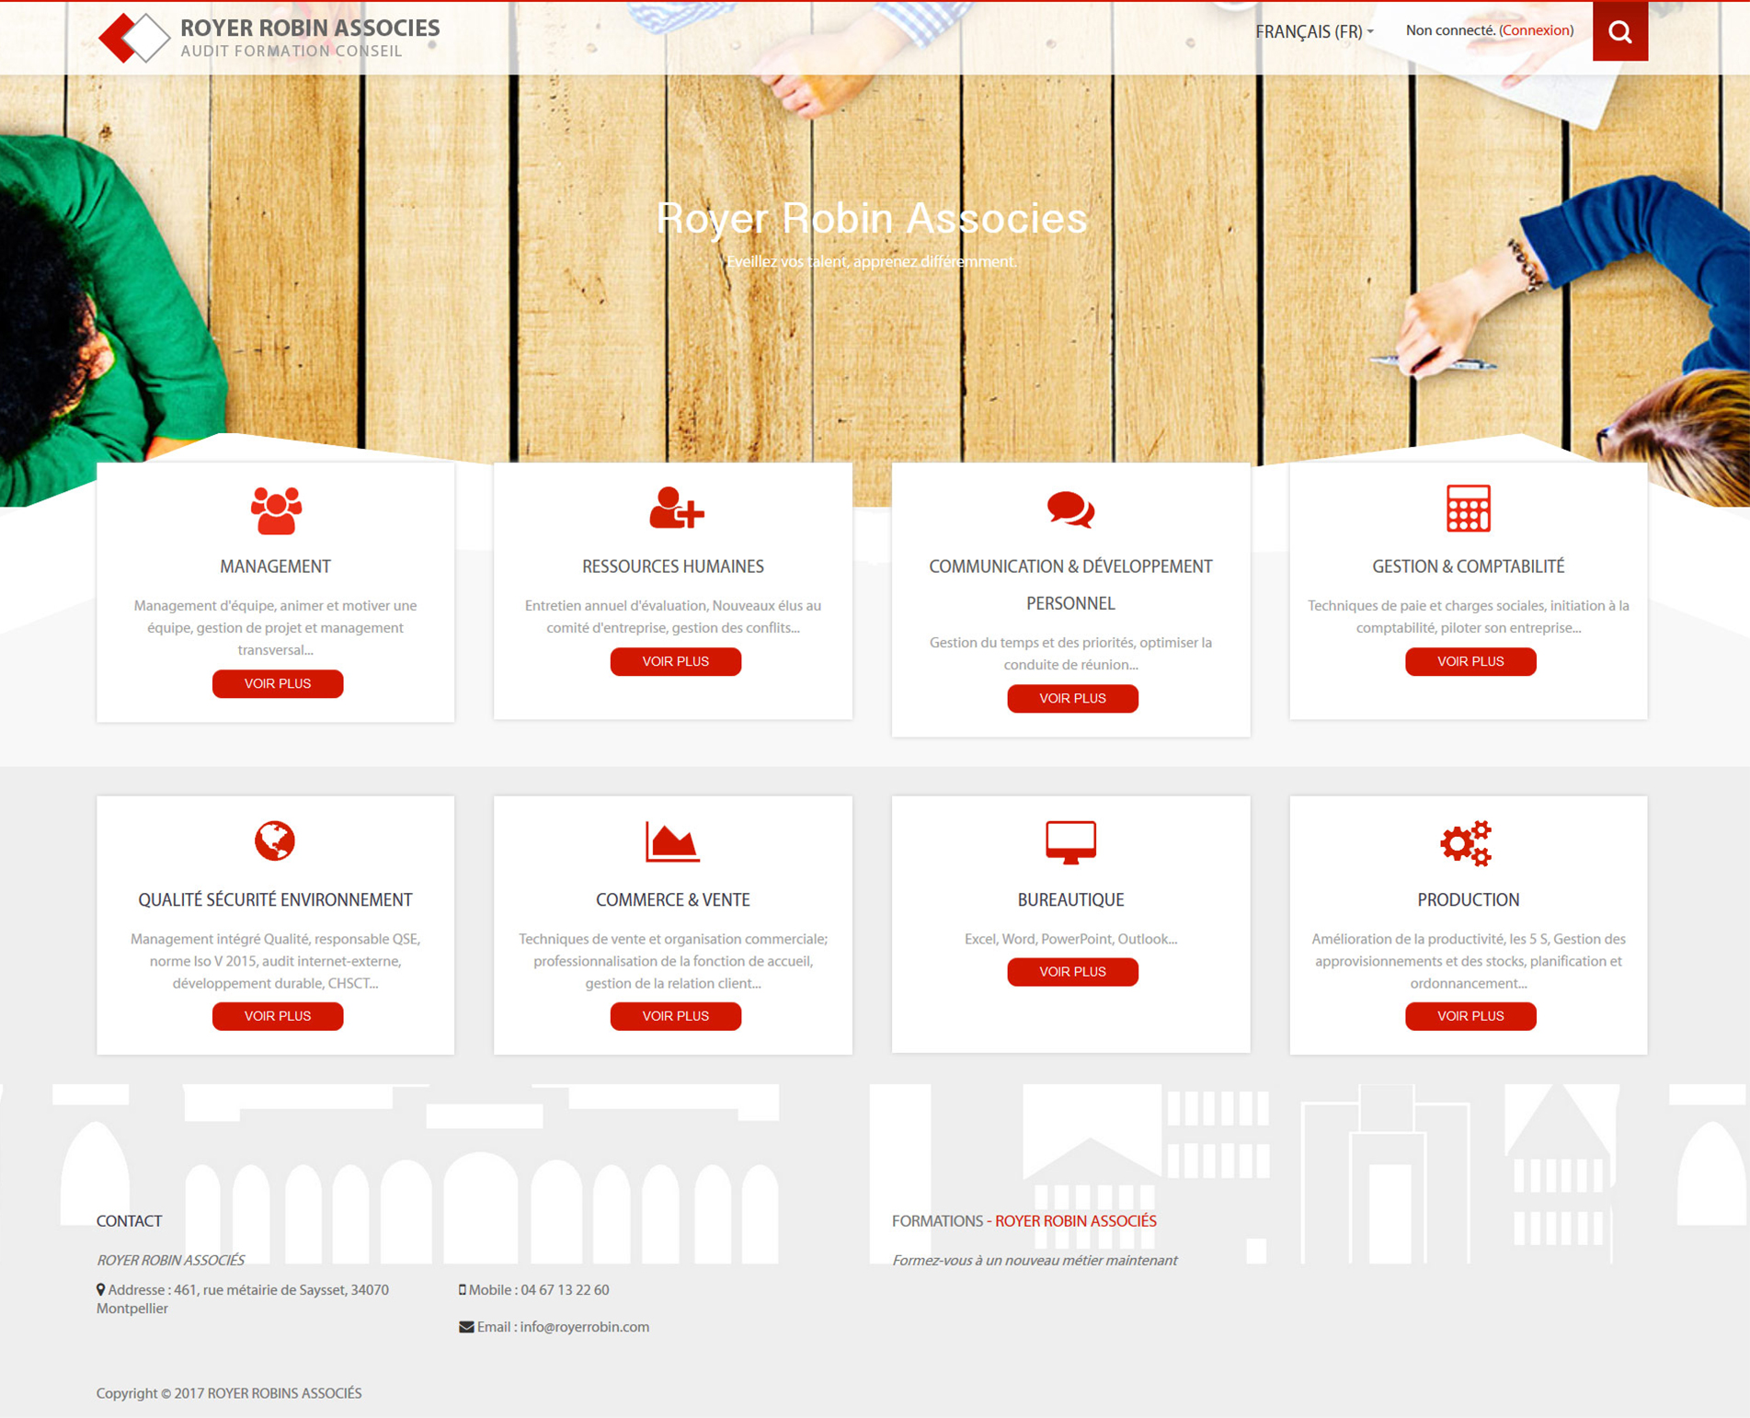Click the Royer Robin Associés footer link
This screenshot has height=1418, width=1750.
click(x=1075, y=1221)
